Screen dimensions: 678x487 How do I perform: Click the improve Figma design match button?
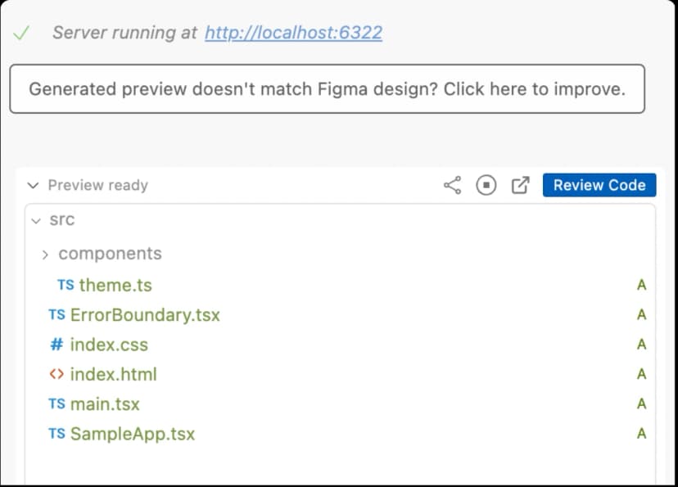click(x=328, y=89)
